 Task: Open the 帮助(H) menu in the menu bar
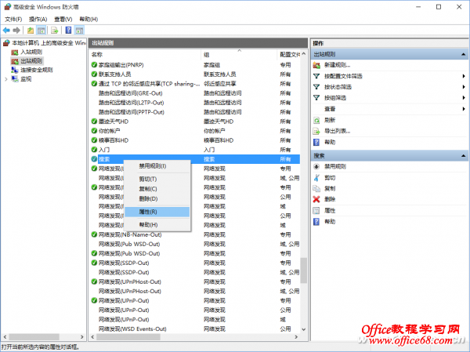[x=89, y=19]
